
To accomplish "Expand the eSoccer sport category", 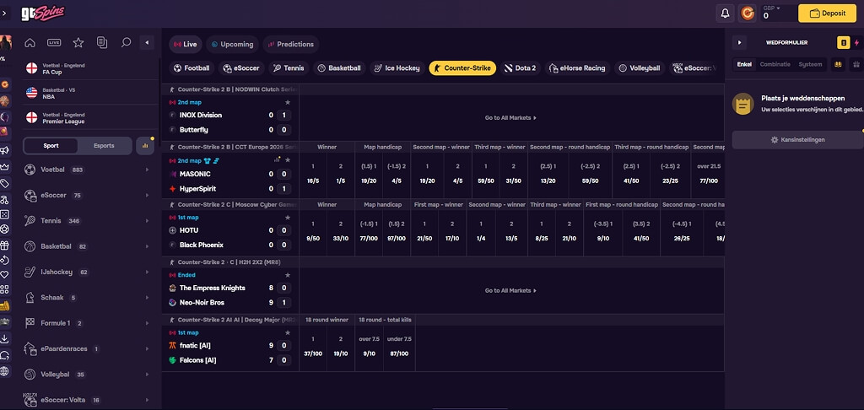I will click(x=88, y=195).
